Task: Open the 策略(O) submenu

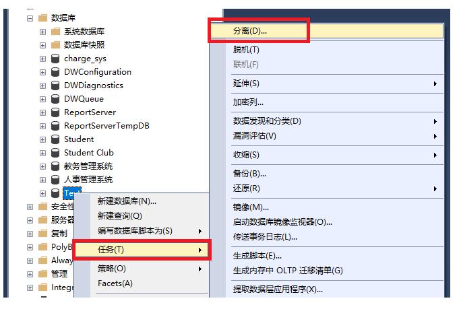Action: [x=142, y=269]
